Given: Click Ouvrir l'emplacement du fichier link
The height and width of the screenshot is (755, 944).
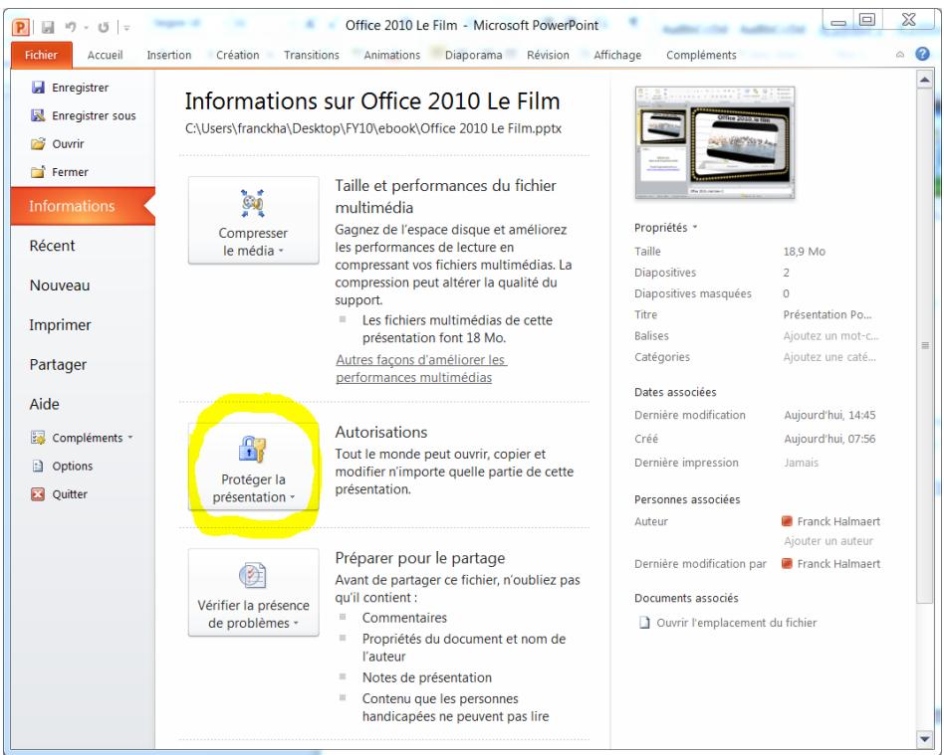Looking at the screenshot, I should pyautogui.click(x=736, y=623).
